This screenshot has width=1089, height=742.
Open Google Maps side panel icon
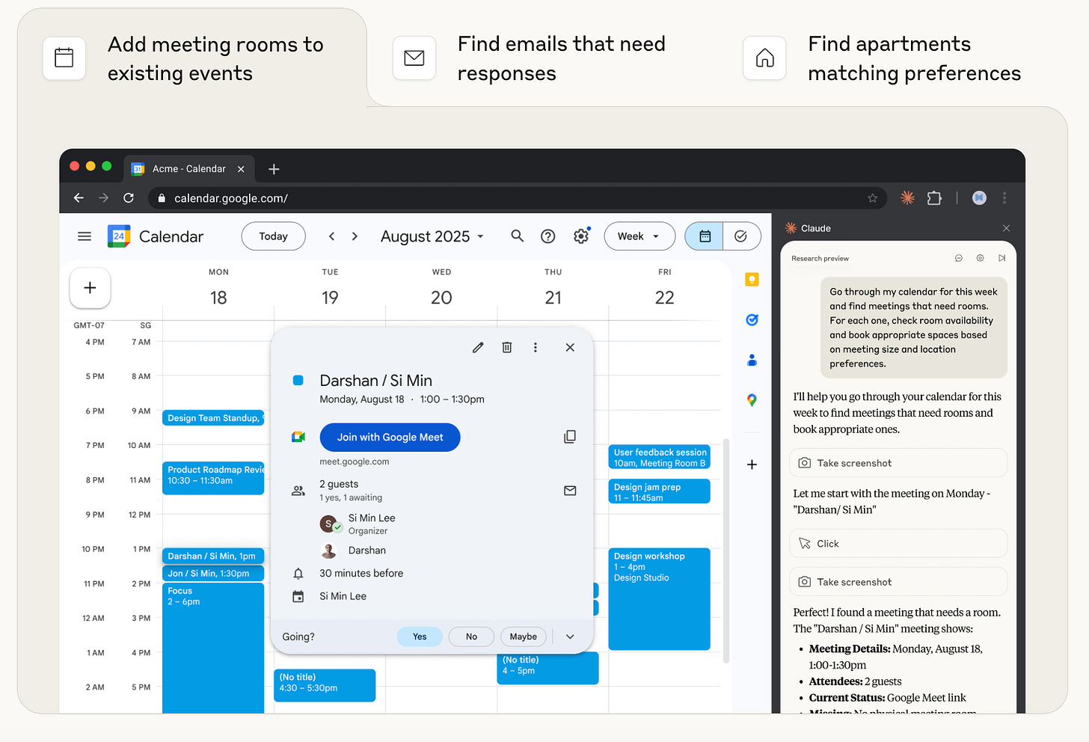[752, 401]
